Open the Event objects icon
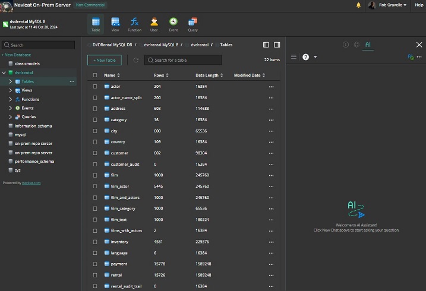Image resolution: width=426 pixels, height=291 pixels. (x=173, y=24)
